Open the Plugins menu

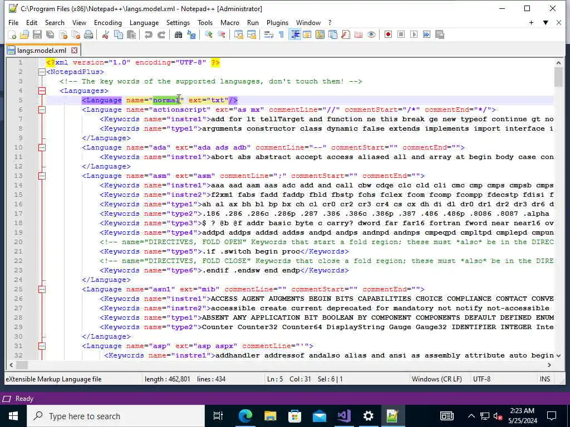pyautogui.click(x=277, y=22)
